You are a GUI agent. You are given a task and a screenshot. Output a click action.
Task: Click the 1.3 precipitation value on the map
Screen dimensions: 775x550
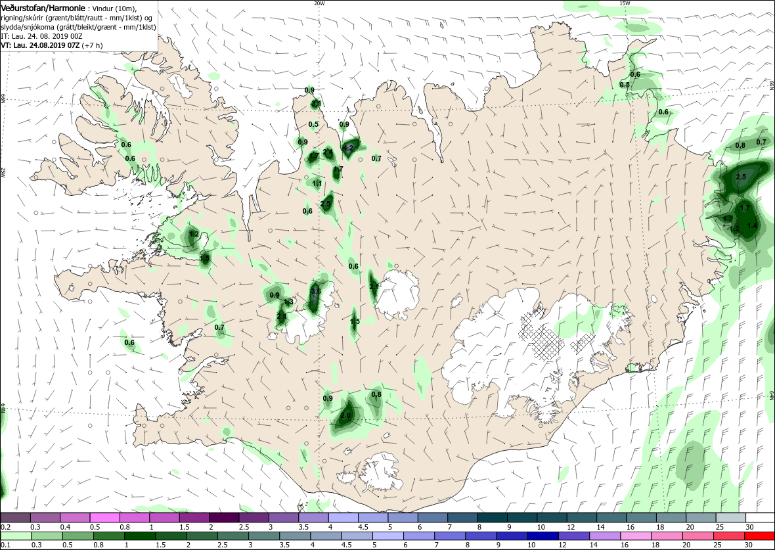(289, 302)
